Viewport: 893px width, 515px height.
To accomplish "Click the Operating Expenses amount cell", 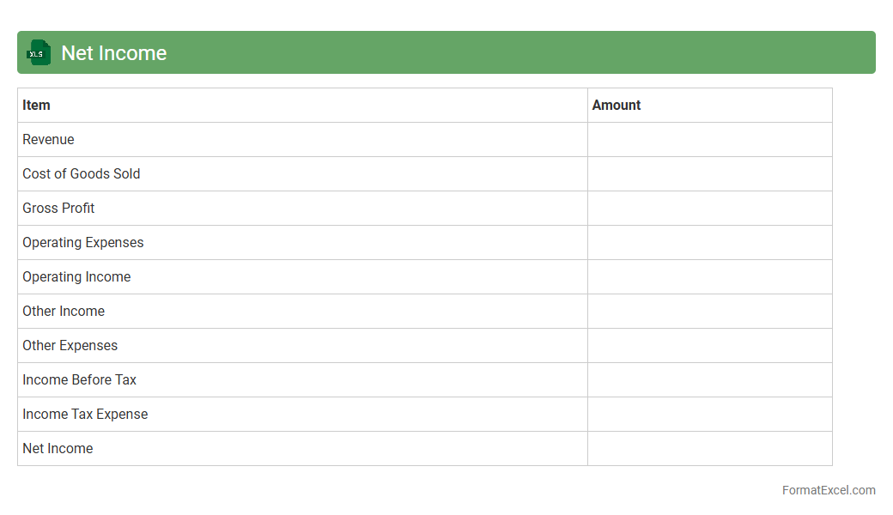I will point(709,242).
